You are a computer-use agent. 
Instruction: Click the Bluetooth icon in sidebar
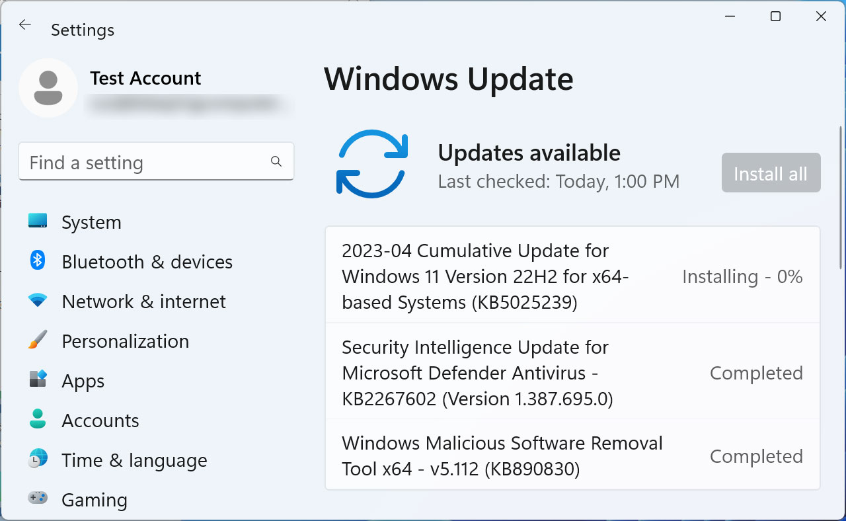pyautogui.click(x=38, y=260)
